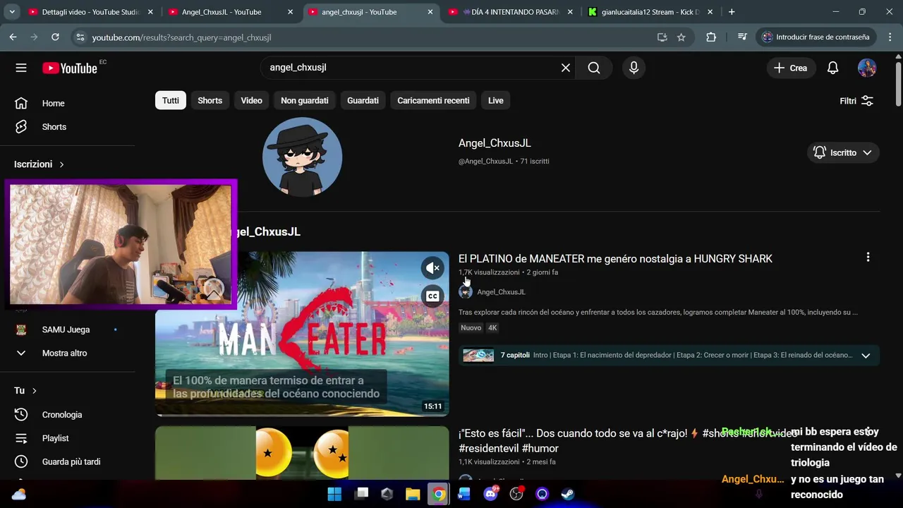
Task: Click the Crea create button
Action: coord(790,68)
